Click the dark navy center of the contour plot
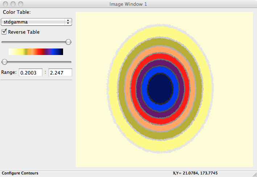Viewport: 257px width, 177px height. coord(160,89)
